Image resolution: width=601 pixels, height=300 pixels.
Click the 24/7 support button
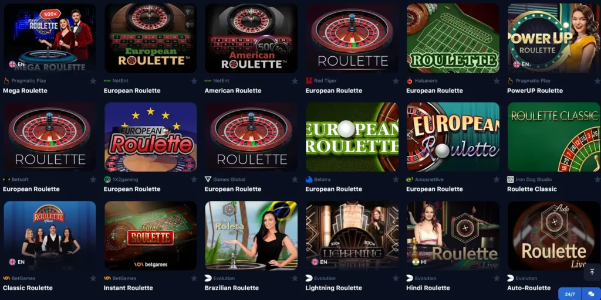(x=569, y=294)
